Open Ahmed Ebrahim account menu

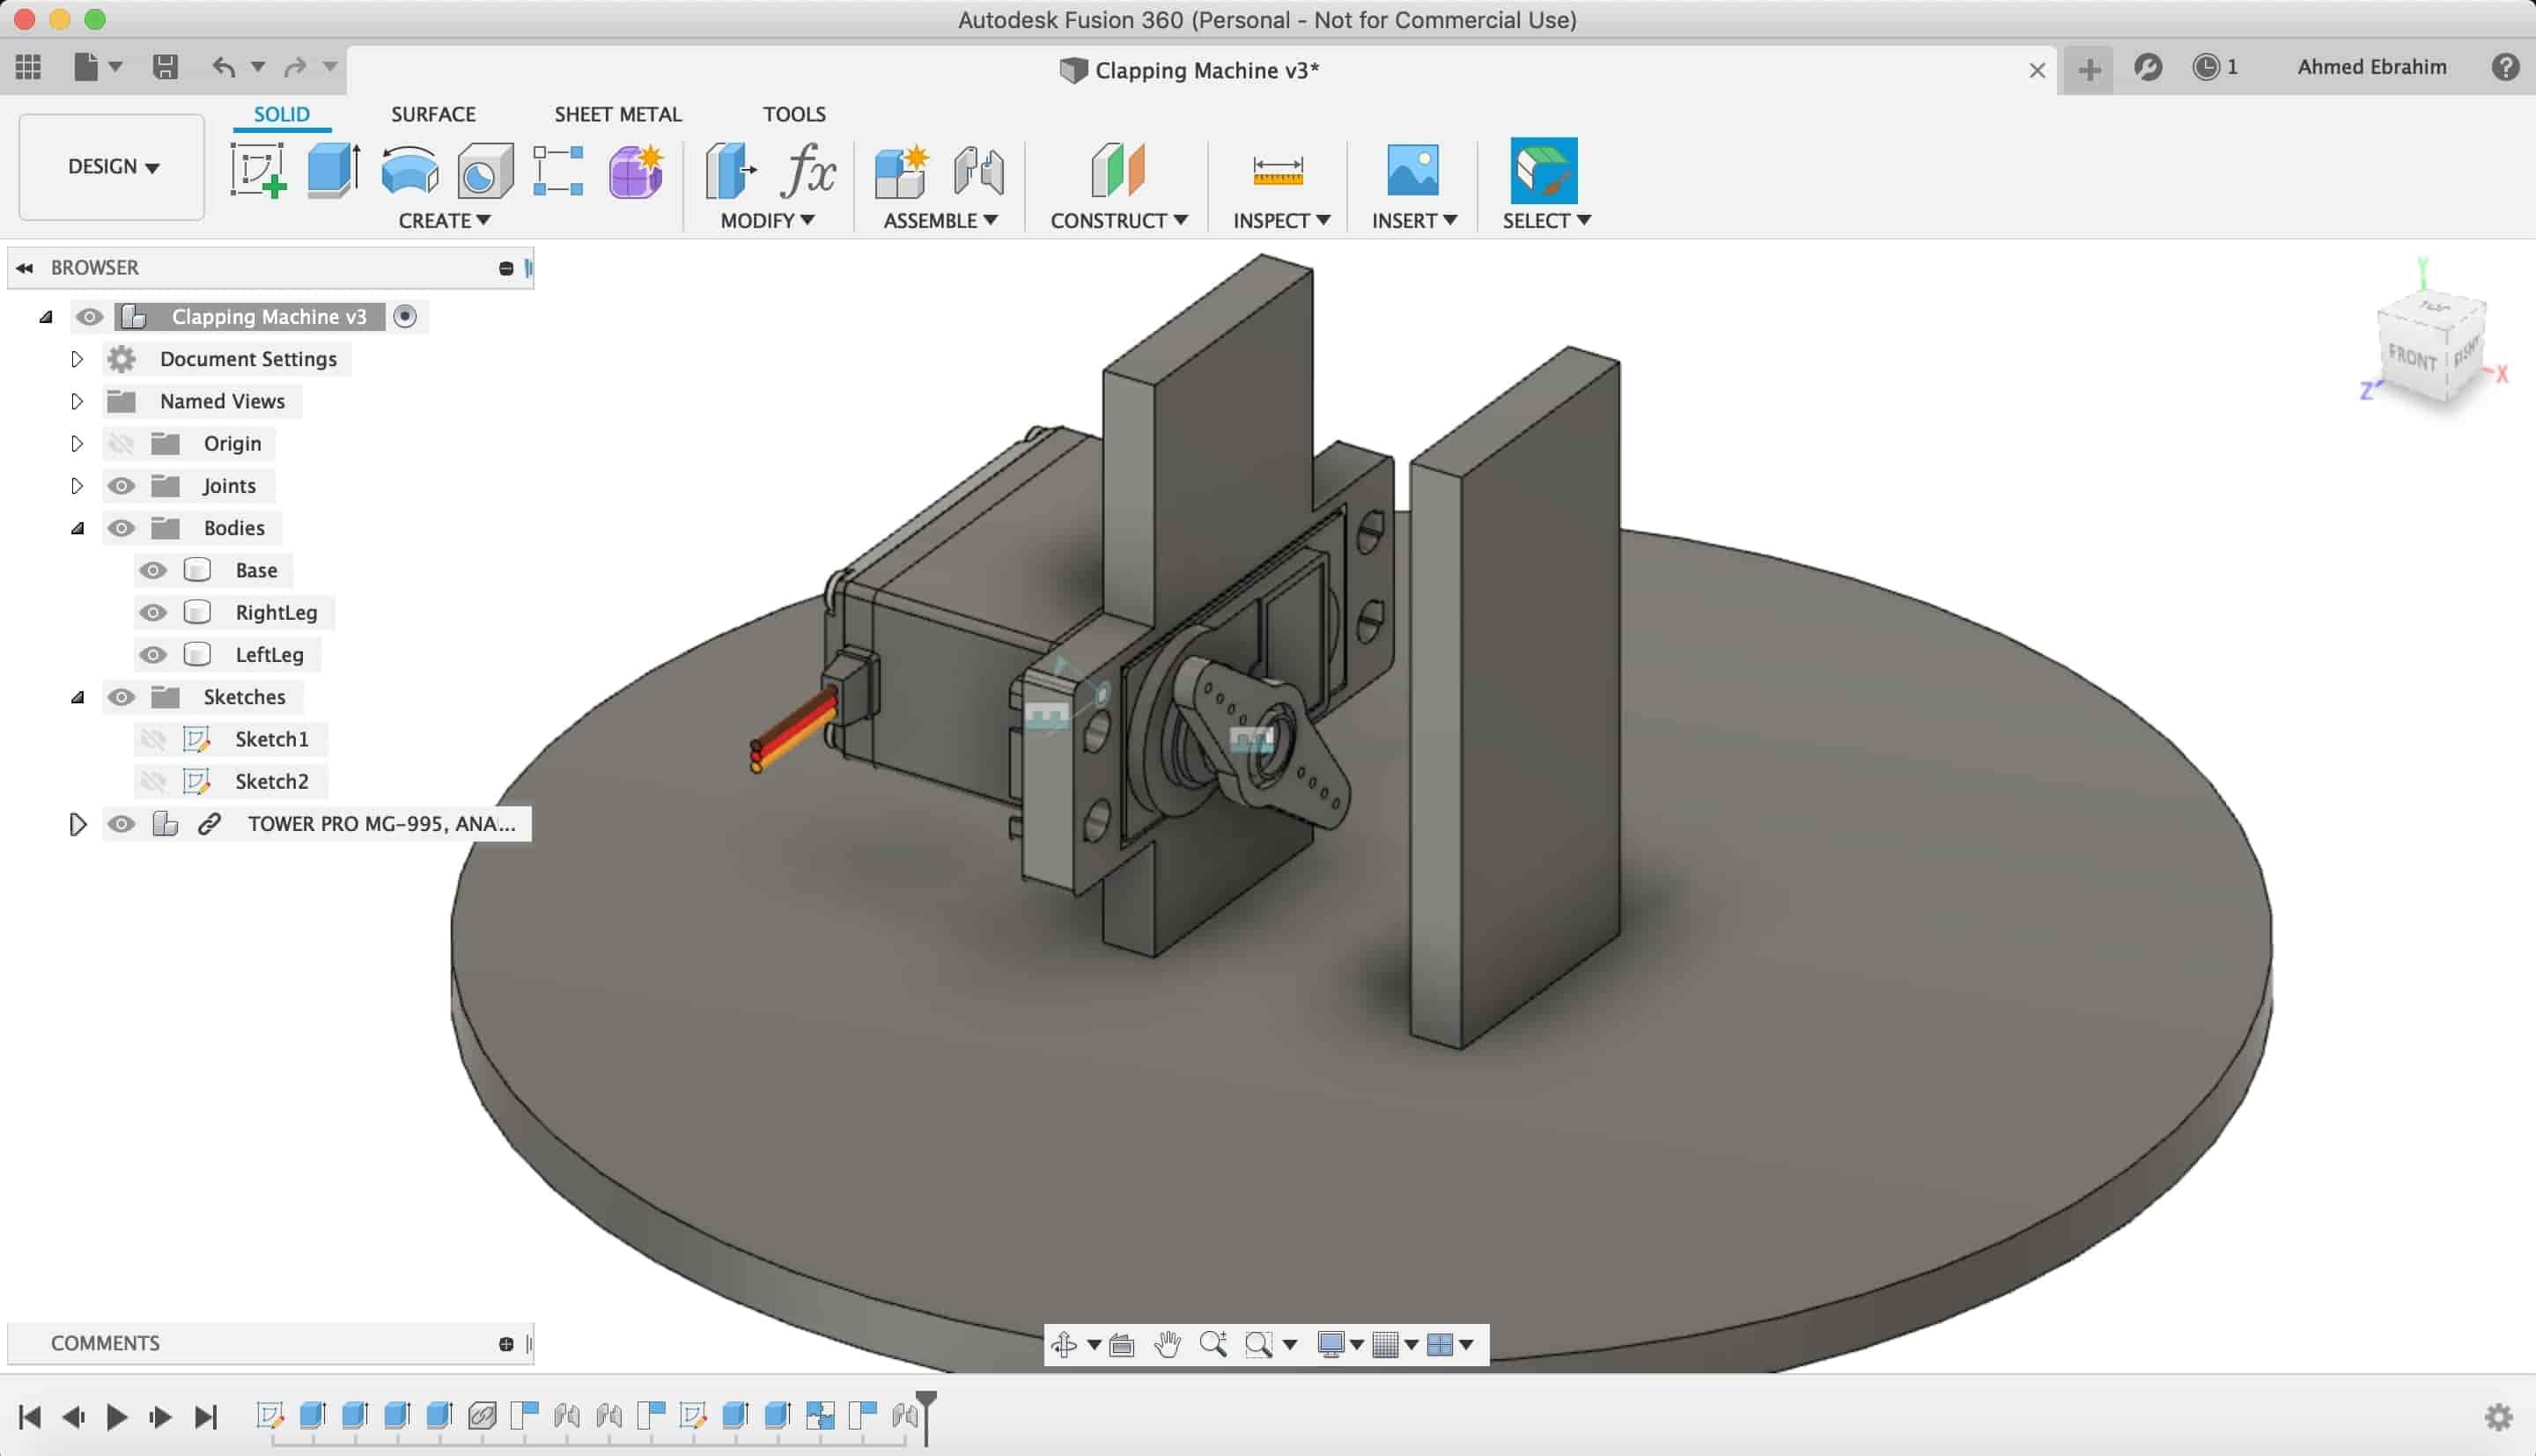(x=2371, y=67)
